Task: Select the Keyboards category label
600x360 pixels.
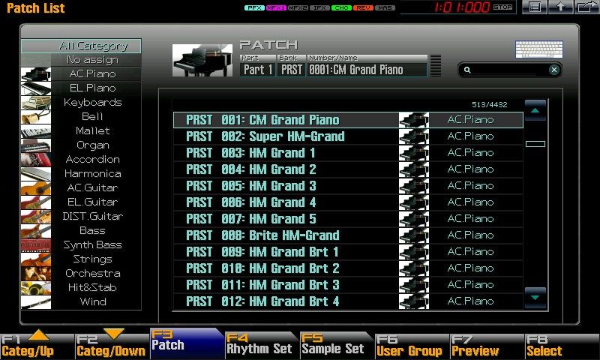Action: click(92, 102)
